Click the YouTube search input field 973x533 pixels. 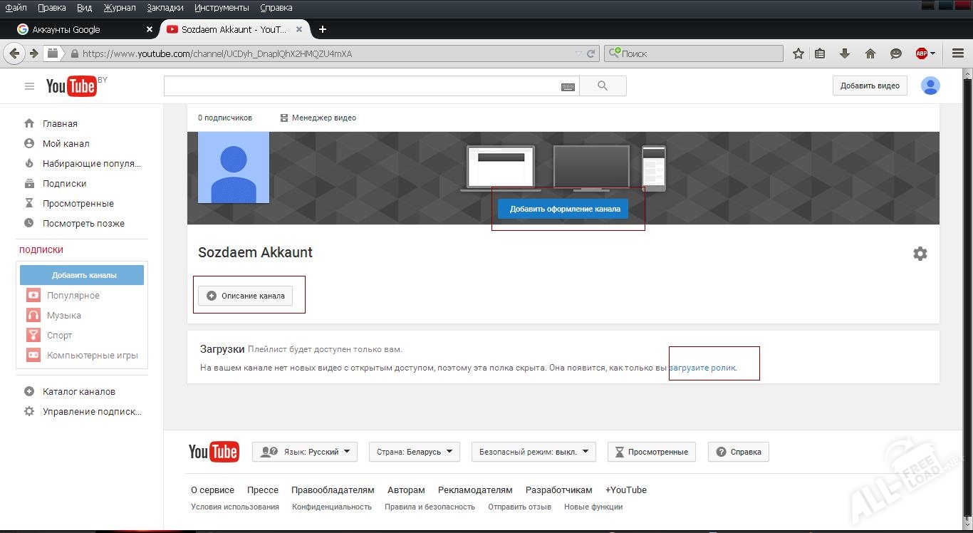point(362,86)
